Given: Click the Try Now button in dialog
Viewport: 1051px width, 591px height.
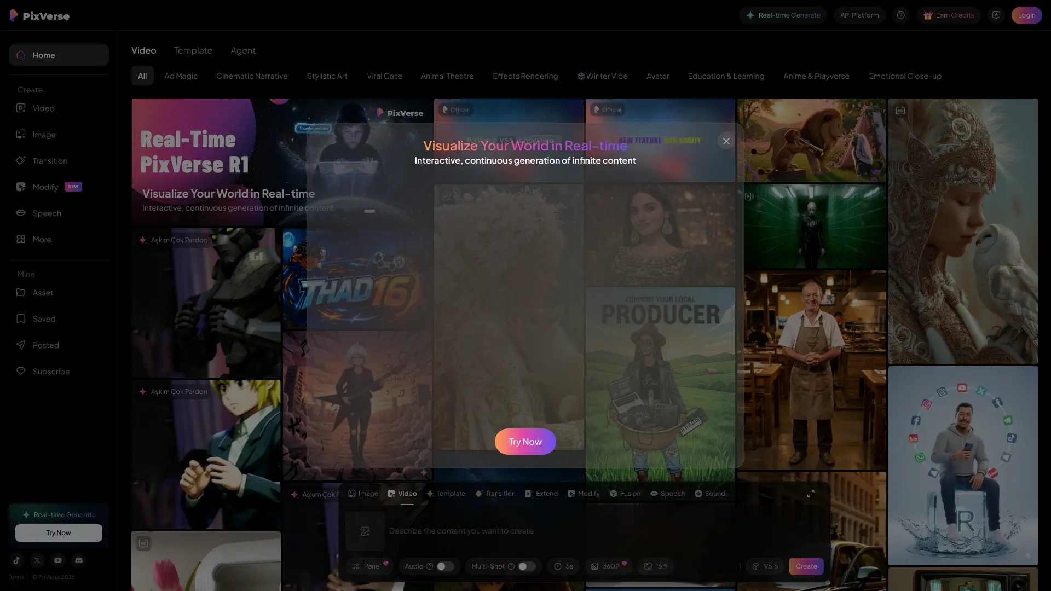Looking at the screenshot, I should (525, 442).
